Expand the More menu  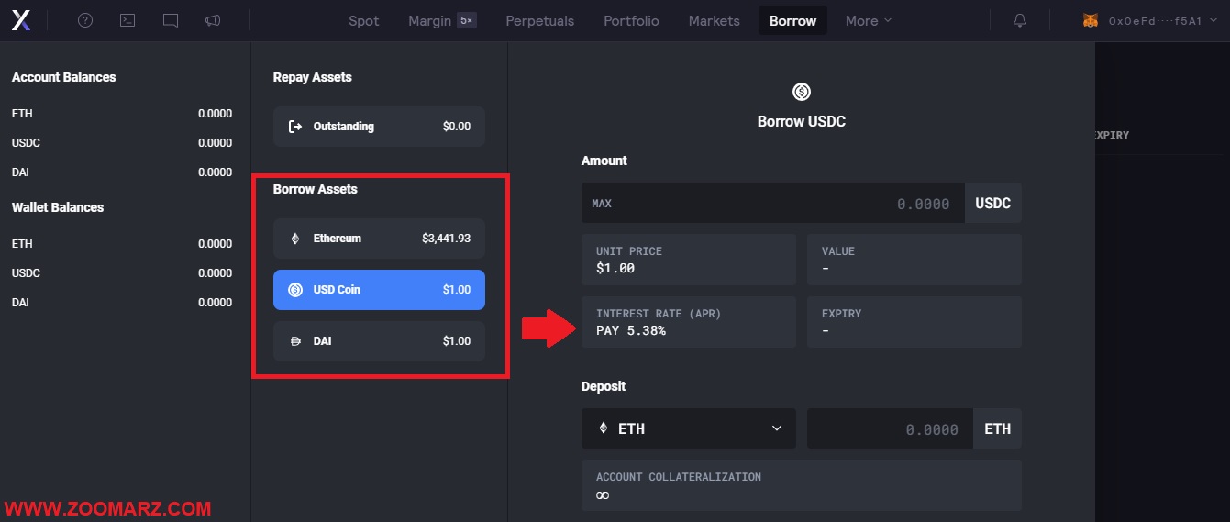point(868,20)
